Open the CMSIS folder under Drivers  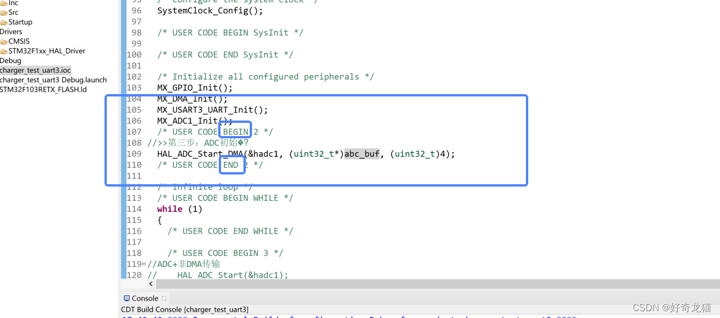point(19,41)
